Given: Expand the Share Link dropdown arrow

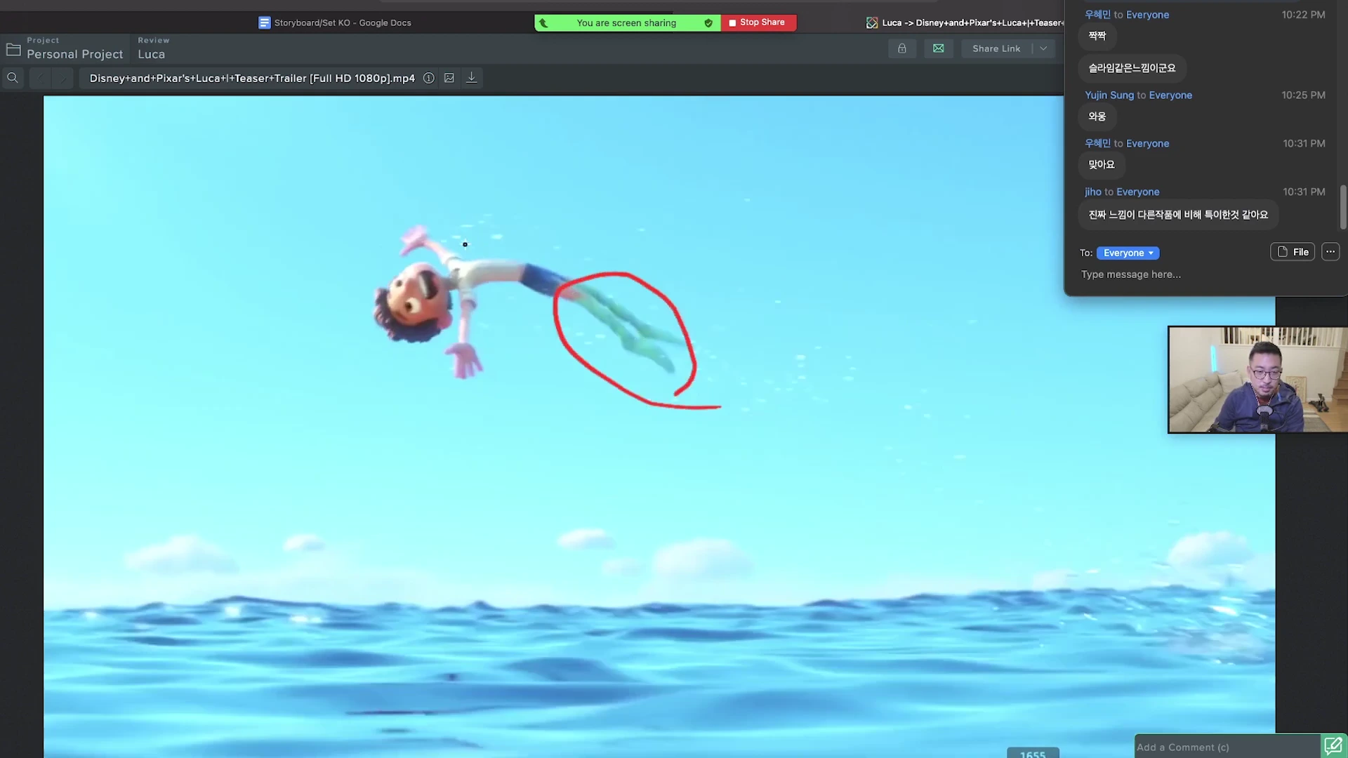Looking at the screenshot, I should 1043,48.
